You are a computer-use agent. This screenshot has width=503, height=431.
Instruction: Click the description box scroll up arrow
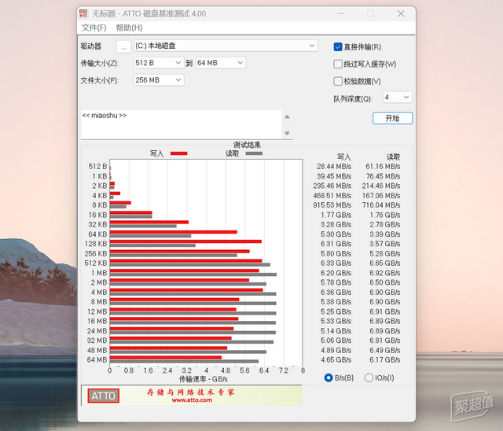coord(287,117)
